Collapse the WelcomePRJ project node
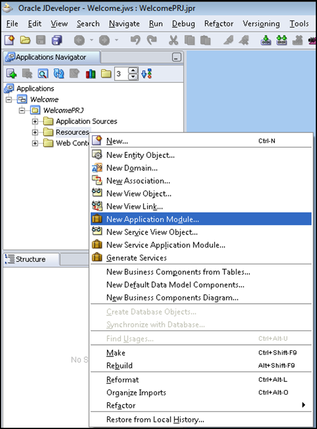This screenshot has width=317, height=429. 22,110
